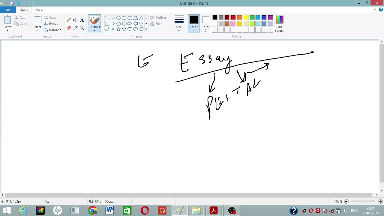This screenshot has height=216, width=384.
Task: Open the Resize dialog
Action: (51, 24)
